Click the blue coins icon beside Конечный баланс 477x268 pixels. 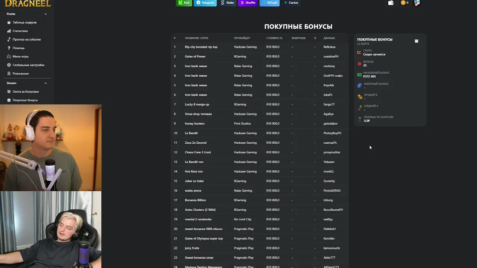[x=359, y=86]
